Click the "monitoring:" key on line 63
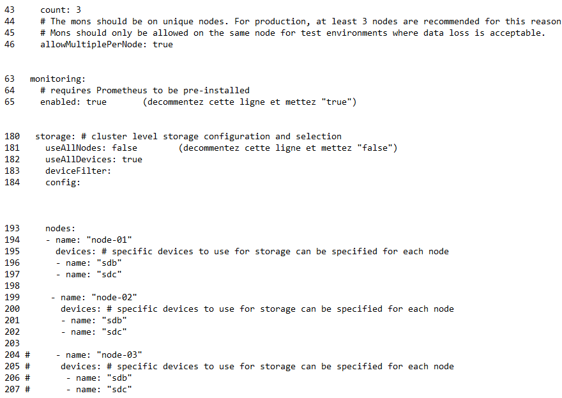 point(57,79)
